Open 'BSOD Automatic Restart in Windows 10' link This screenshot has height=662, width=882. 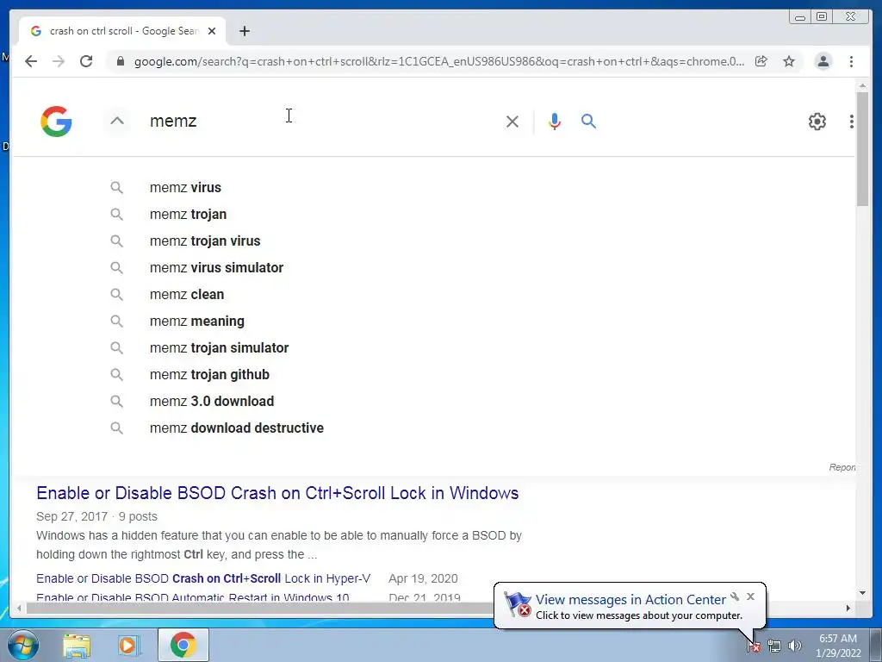pyautogui.click(x=192, y=596)
